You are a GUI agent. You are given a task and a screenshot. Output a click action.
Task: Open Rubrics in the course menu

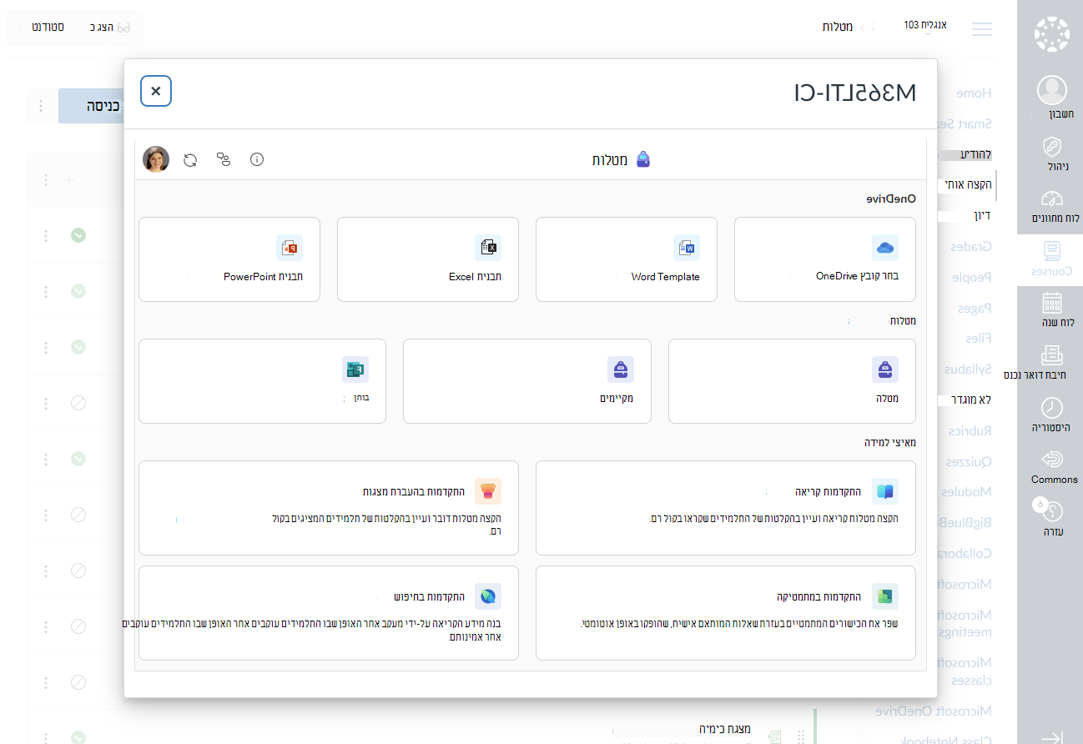[x=970, y=430]
